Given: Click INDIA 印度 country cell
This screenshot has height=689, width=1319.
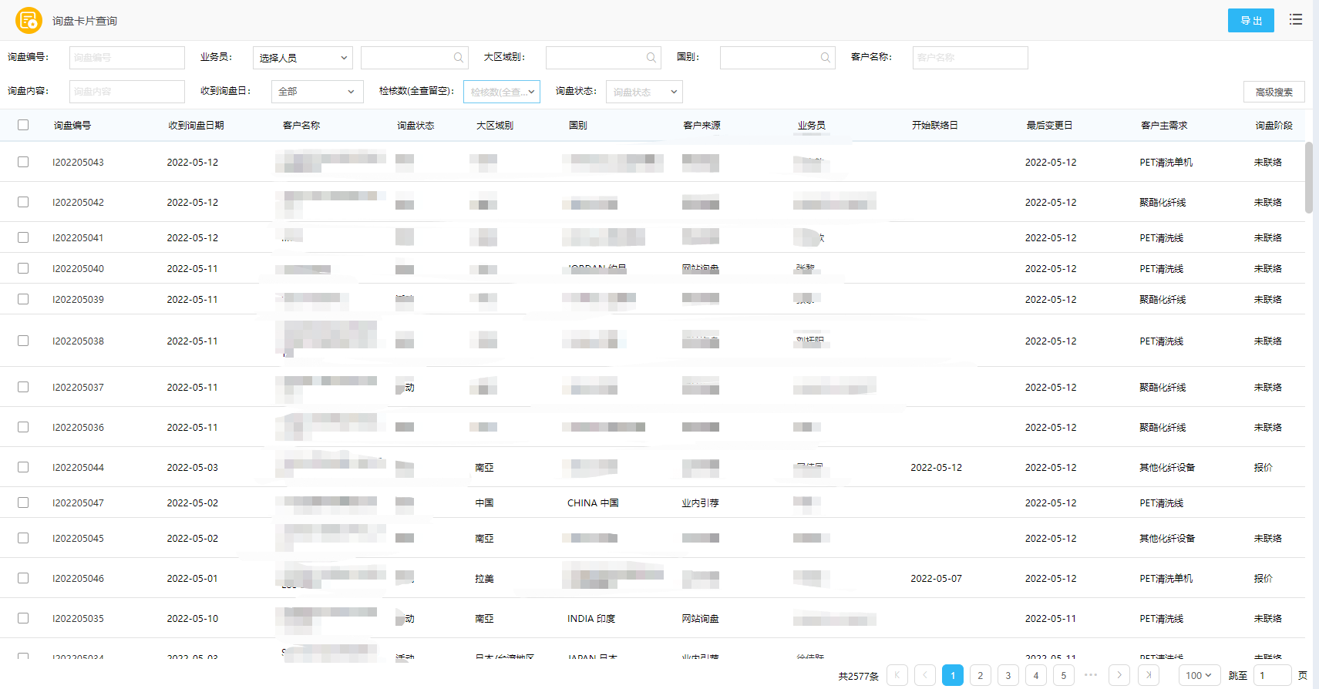Looking at the screenshot, I should (x=591, y=618).
